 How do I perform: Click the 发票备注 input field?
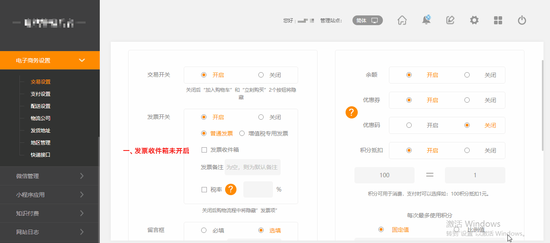click(252, 167)
